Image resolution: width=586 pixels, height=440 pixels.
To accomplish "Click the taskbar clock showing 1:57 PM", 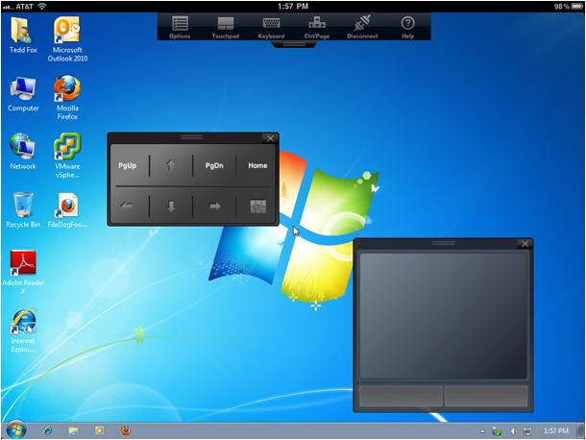I will tap(556, 431).
